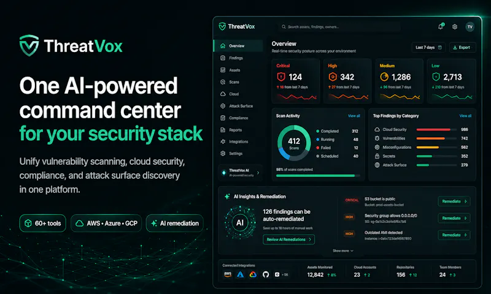Click the Cloud Security cloud icon
This screenshot has width=491, height=294.
(x=377, y=129)
